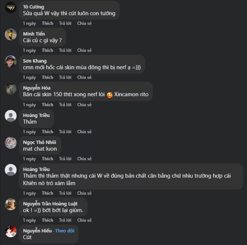Screen dimensions: 247x245
Task: Click Nguyễn Hiếu's profile avatar
Action: [x=11, y=231]
